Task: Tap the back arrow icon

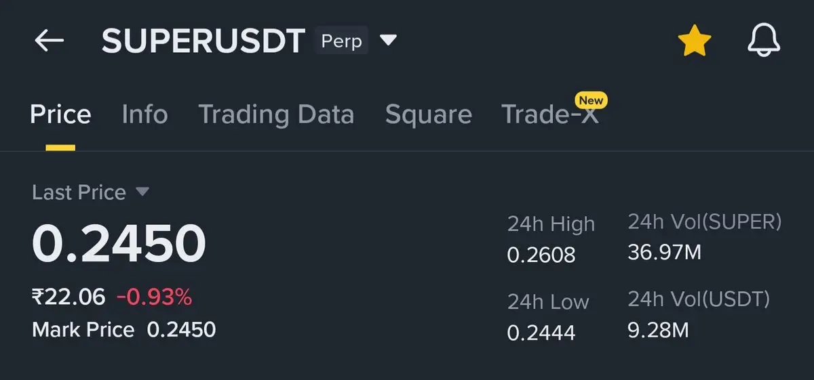Action: [x=49, y=41]
